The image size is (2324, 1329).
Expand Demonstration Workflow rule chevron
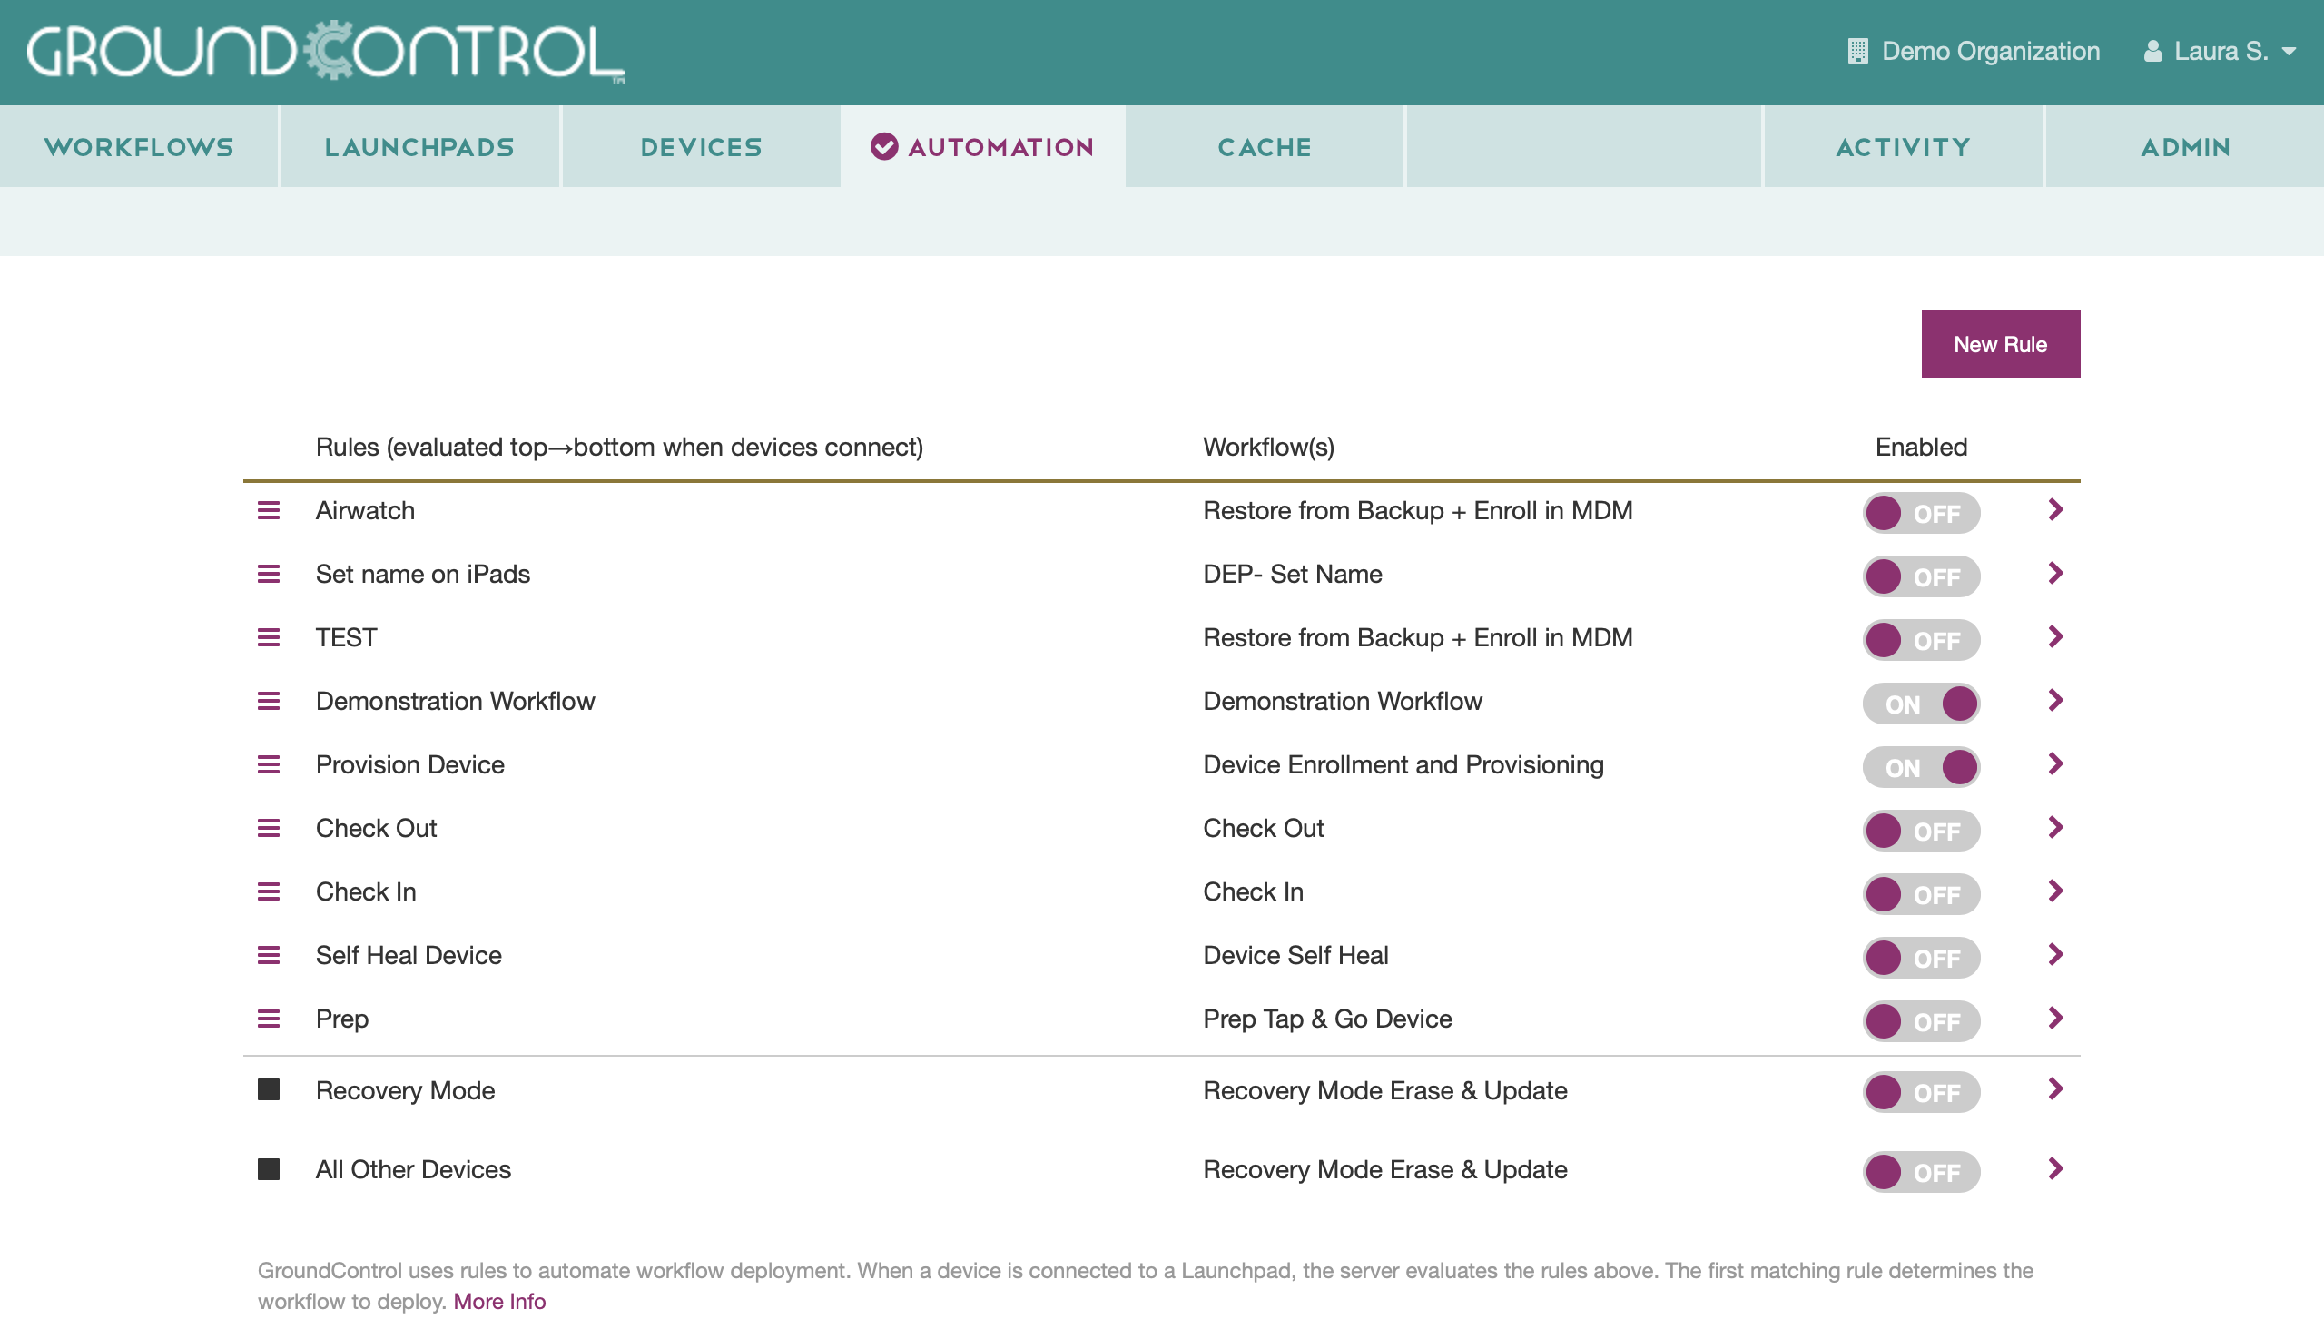[2055, 701]
